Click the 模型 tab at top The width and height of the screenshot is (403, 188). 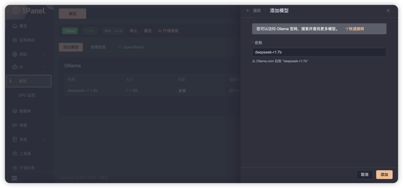coord(72,14)
